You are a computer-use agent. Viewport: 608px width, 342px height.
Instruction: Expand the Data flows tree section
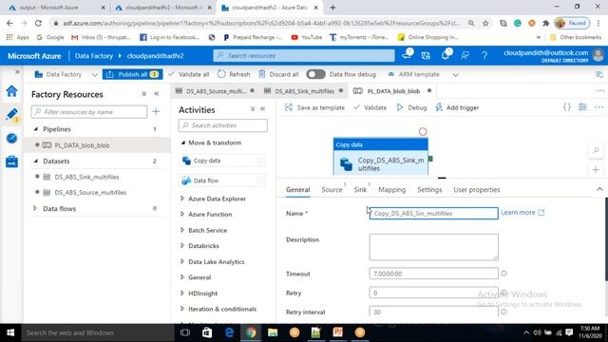35,208
